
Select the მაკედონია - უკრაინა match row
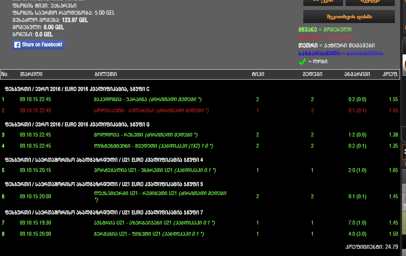point(200,99)
